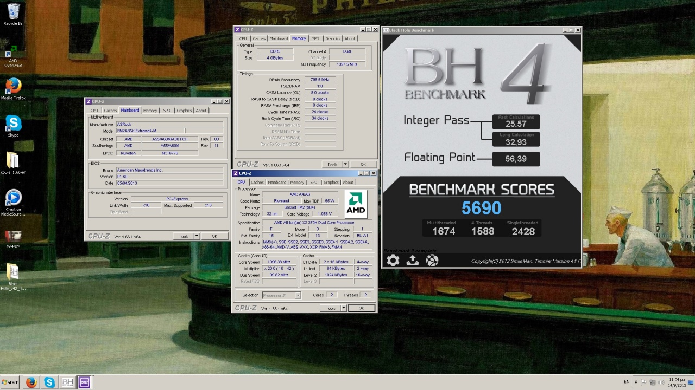This screenshot has height=390, width=695.
Task: Switch to BH benchmark taskbar button
Action: [67, 382]
